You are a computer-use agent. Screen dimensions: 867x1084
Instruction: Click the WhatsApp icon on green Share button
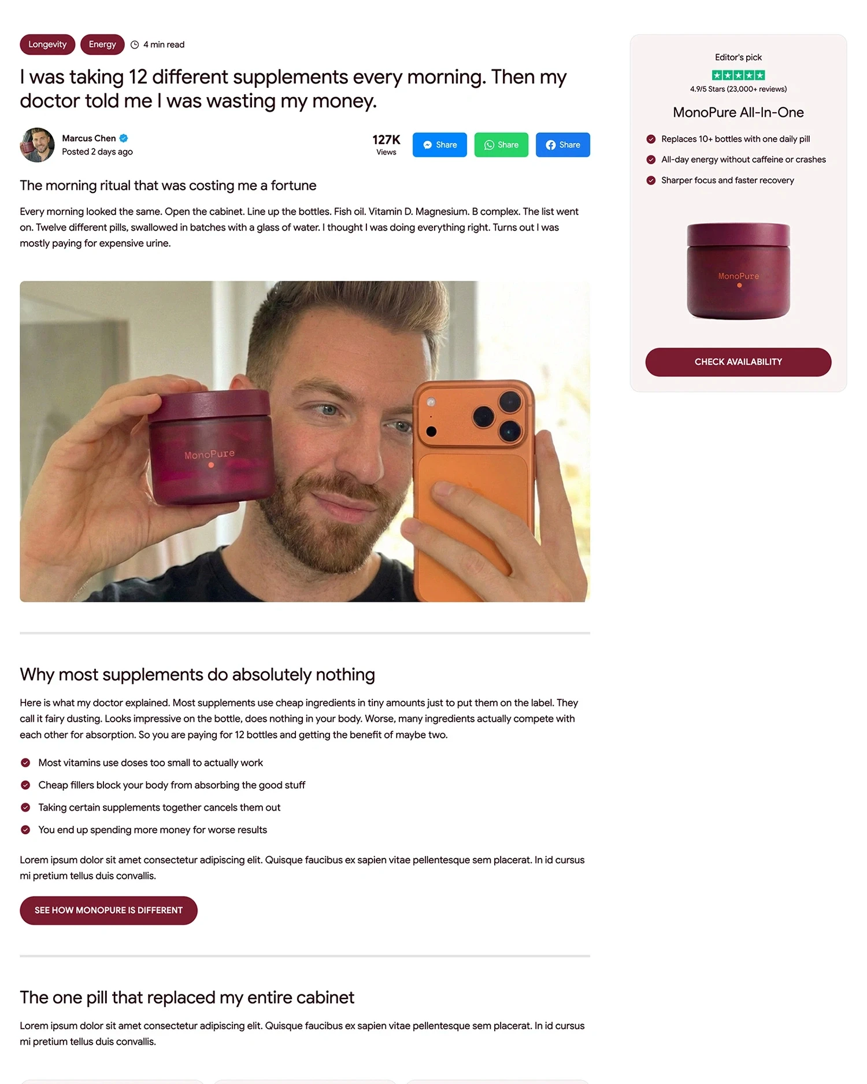point(489,145)
